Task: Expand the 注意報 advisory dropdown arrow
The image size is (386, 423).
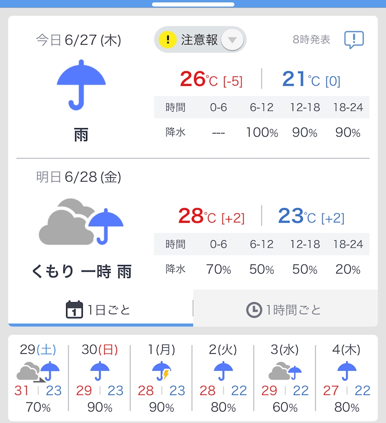Action: (233, 40)
